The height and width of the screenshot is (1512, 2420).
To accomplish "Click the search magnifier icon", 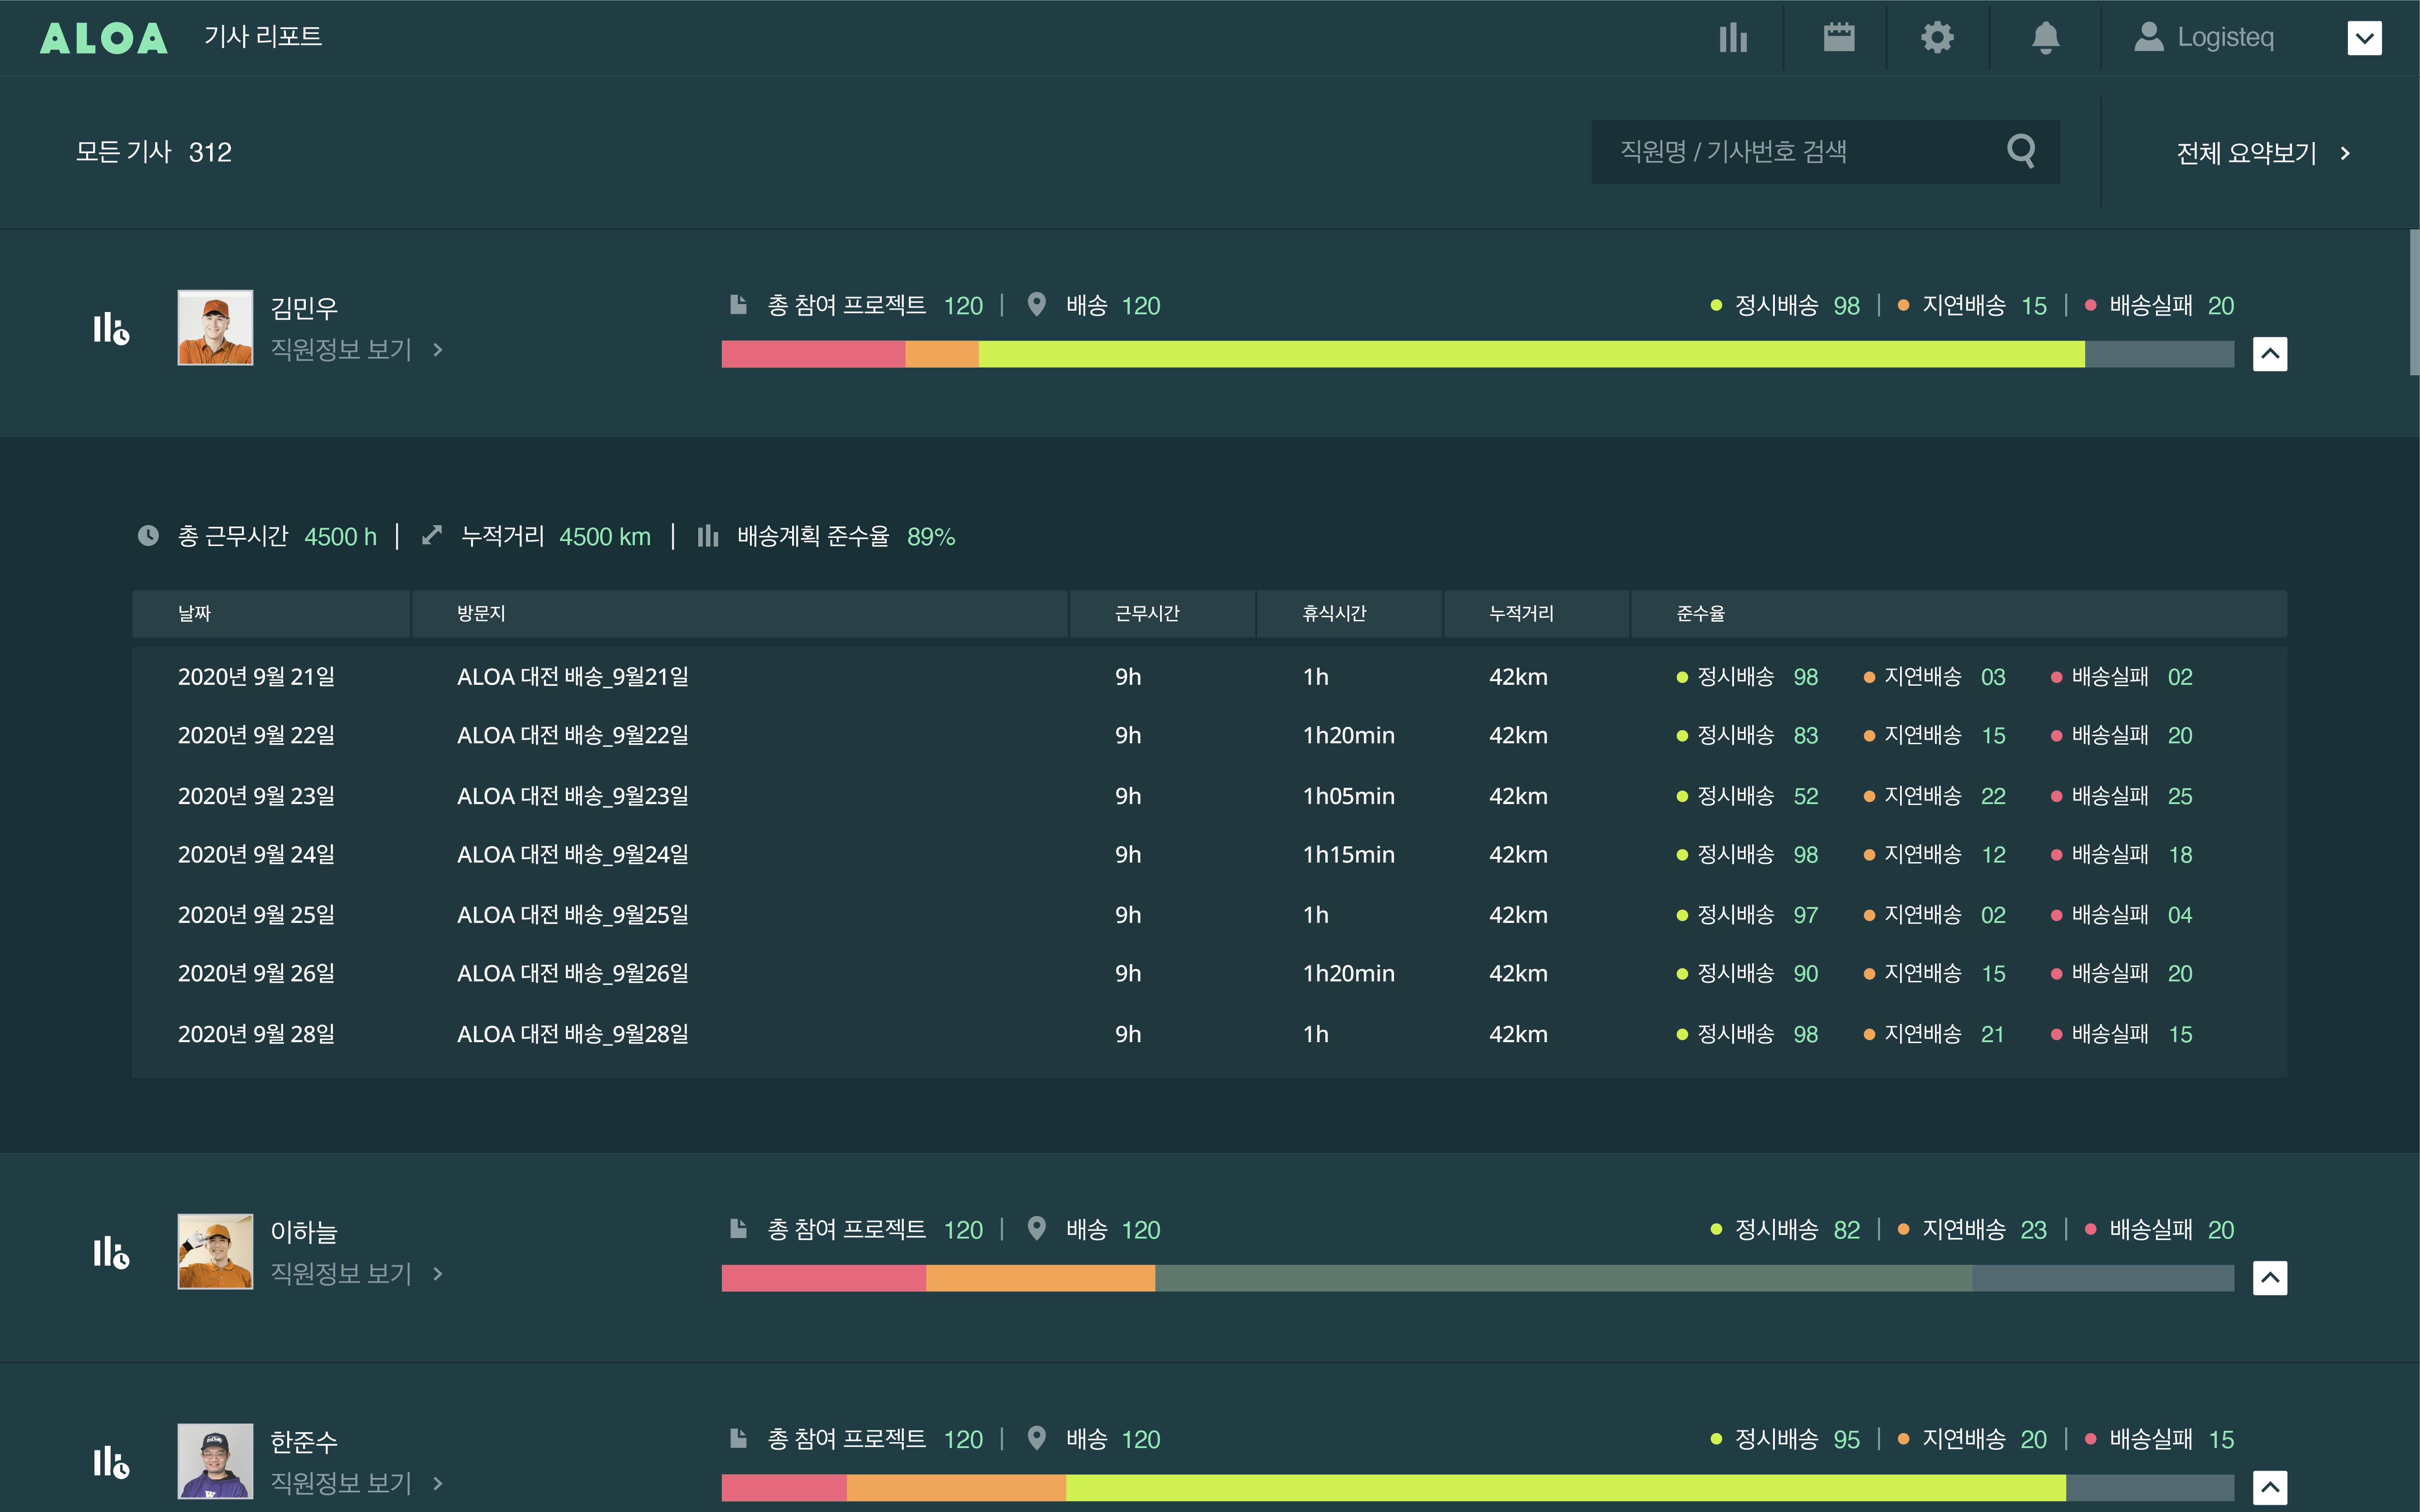I will 2021,151.
